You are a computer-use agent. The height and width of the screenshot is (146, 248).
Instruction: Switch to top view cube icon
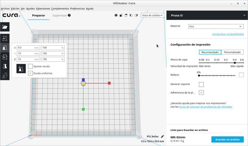coord(126,15)
